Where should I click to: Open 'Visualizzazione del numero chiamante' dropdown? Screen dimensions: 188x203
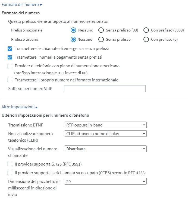coord(106,149)
